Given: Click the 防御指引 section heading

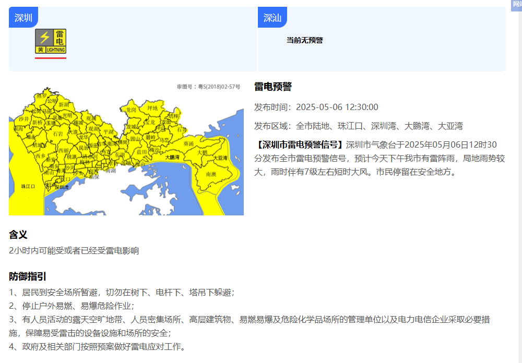Looking at the screenshot, I should click(27, 276).
